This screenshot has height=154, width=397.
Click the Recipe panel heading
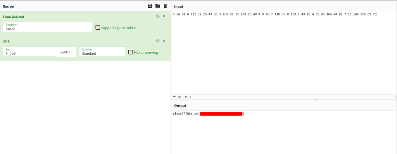9,6
